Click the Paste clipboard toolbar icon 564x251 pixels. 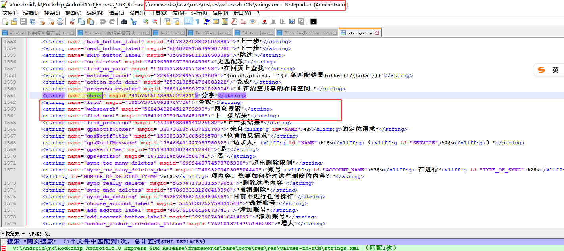click(90, 21)
